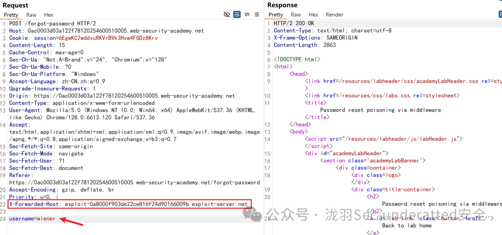Click the <!DOCTYPE html> line
The width and height of the screenshot is (502, 235).
(297, 59)
